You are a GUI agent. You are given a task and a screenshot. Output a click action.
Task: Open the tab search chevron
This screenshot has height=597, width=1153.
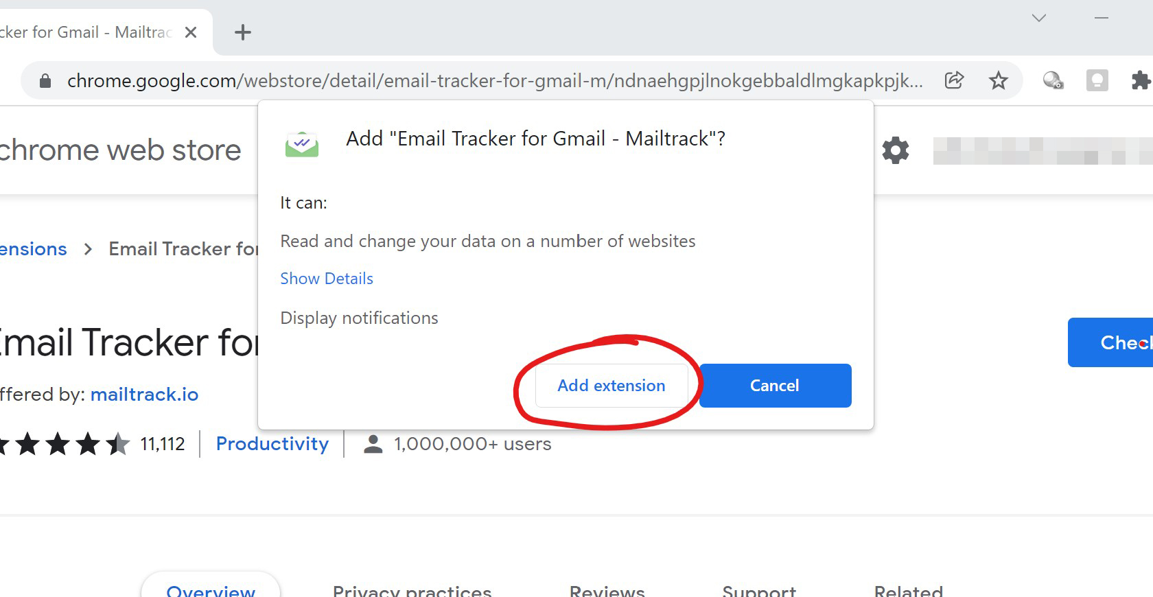[1038, 18]
